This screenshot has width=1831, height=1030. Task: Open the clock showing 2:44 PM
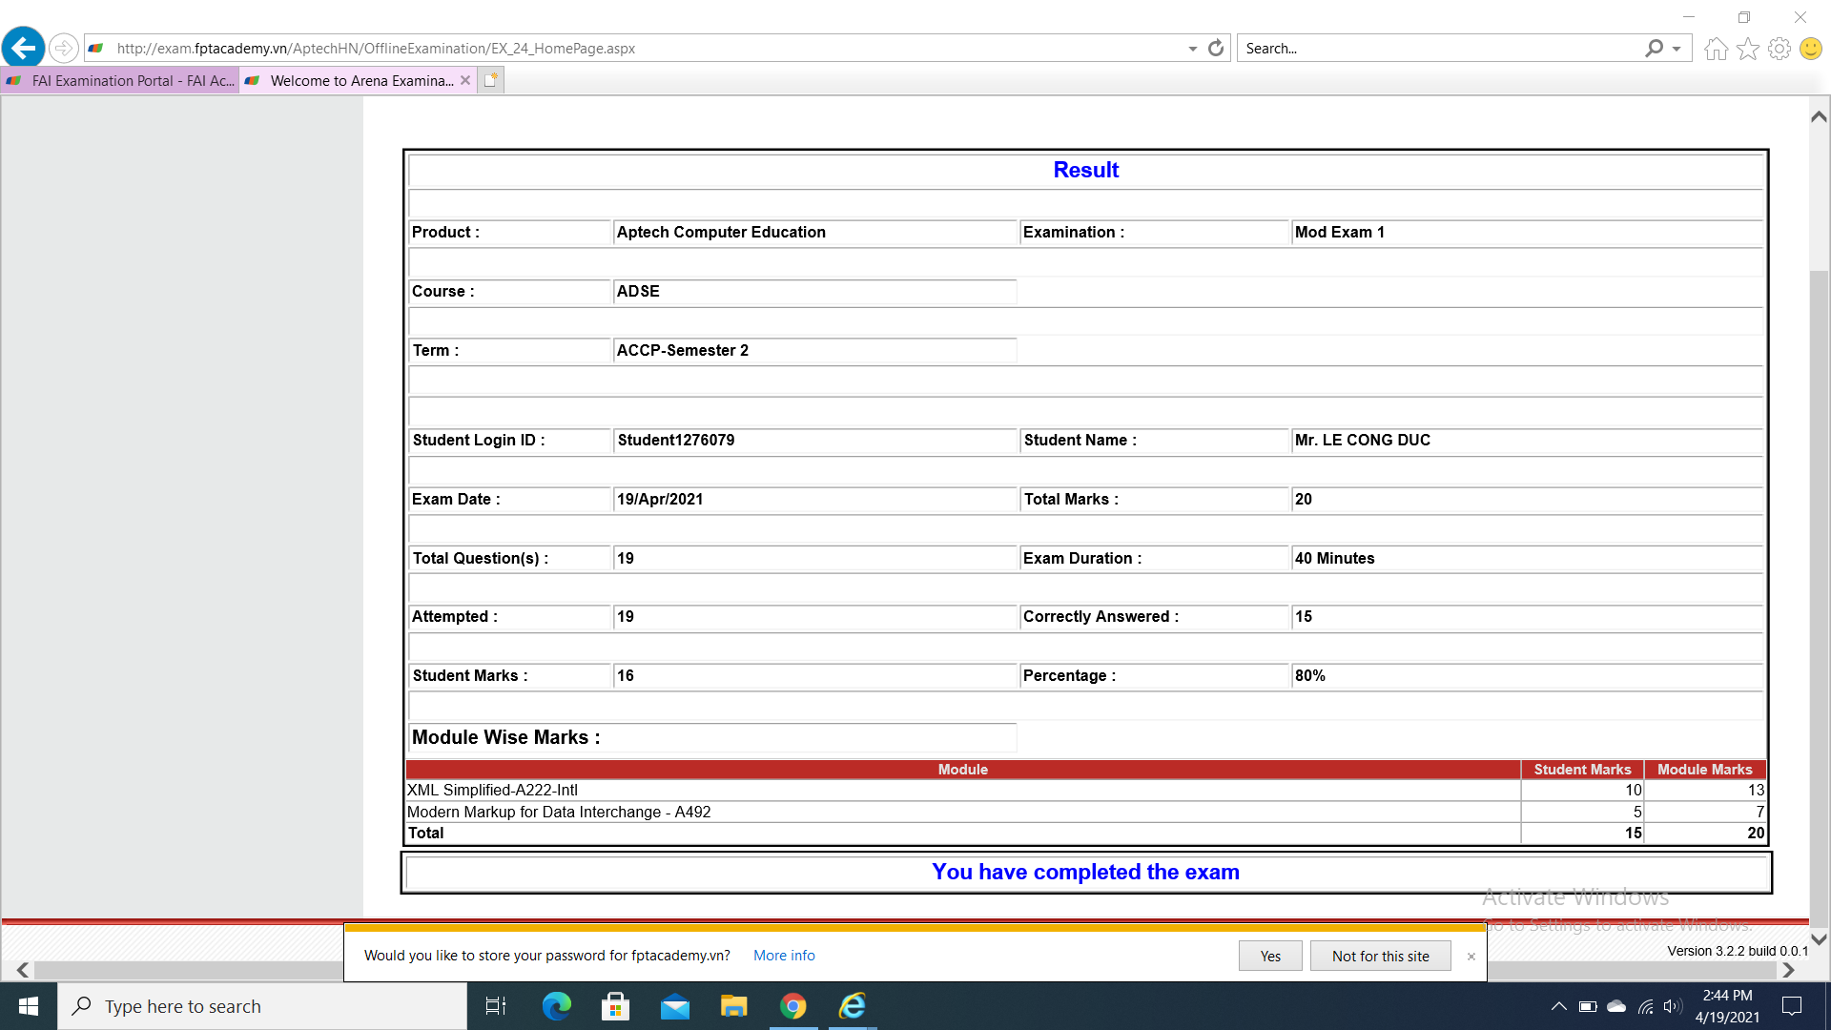(x=1727, y=1006)
